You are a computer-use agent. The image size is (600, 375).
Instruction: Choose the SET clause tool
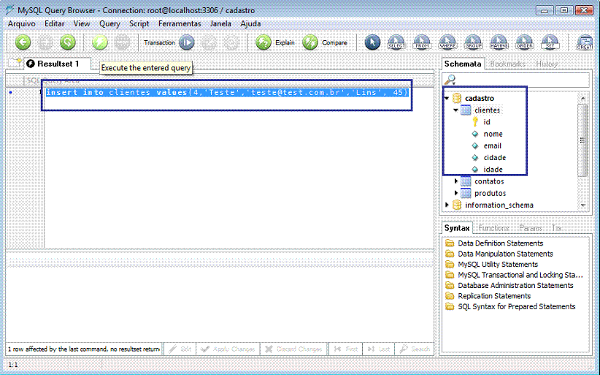pos(550,42)
